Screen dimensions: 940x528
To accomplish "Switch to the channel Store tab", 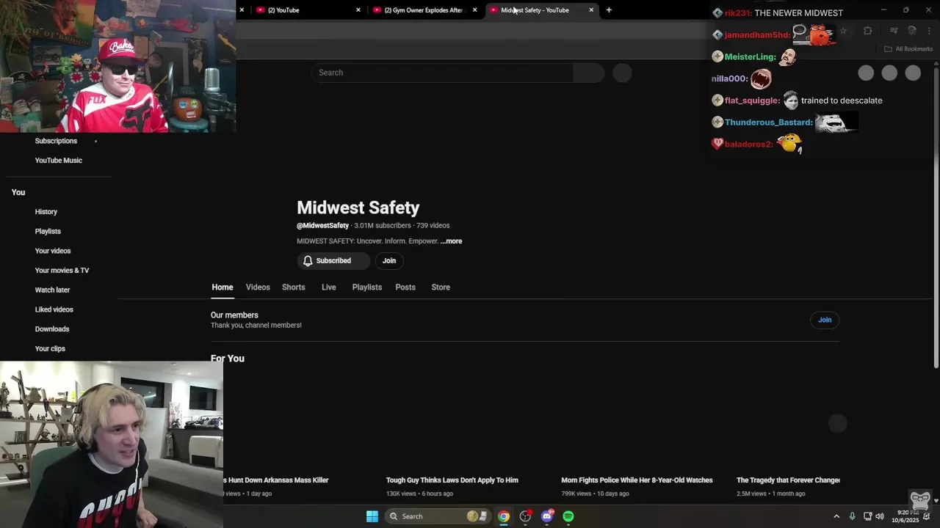I will point(441,287).
